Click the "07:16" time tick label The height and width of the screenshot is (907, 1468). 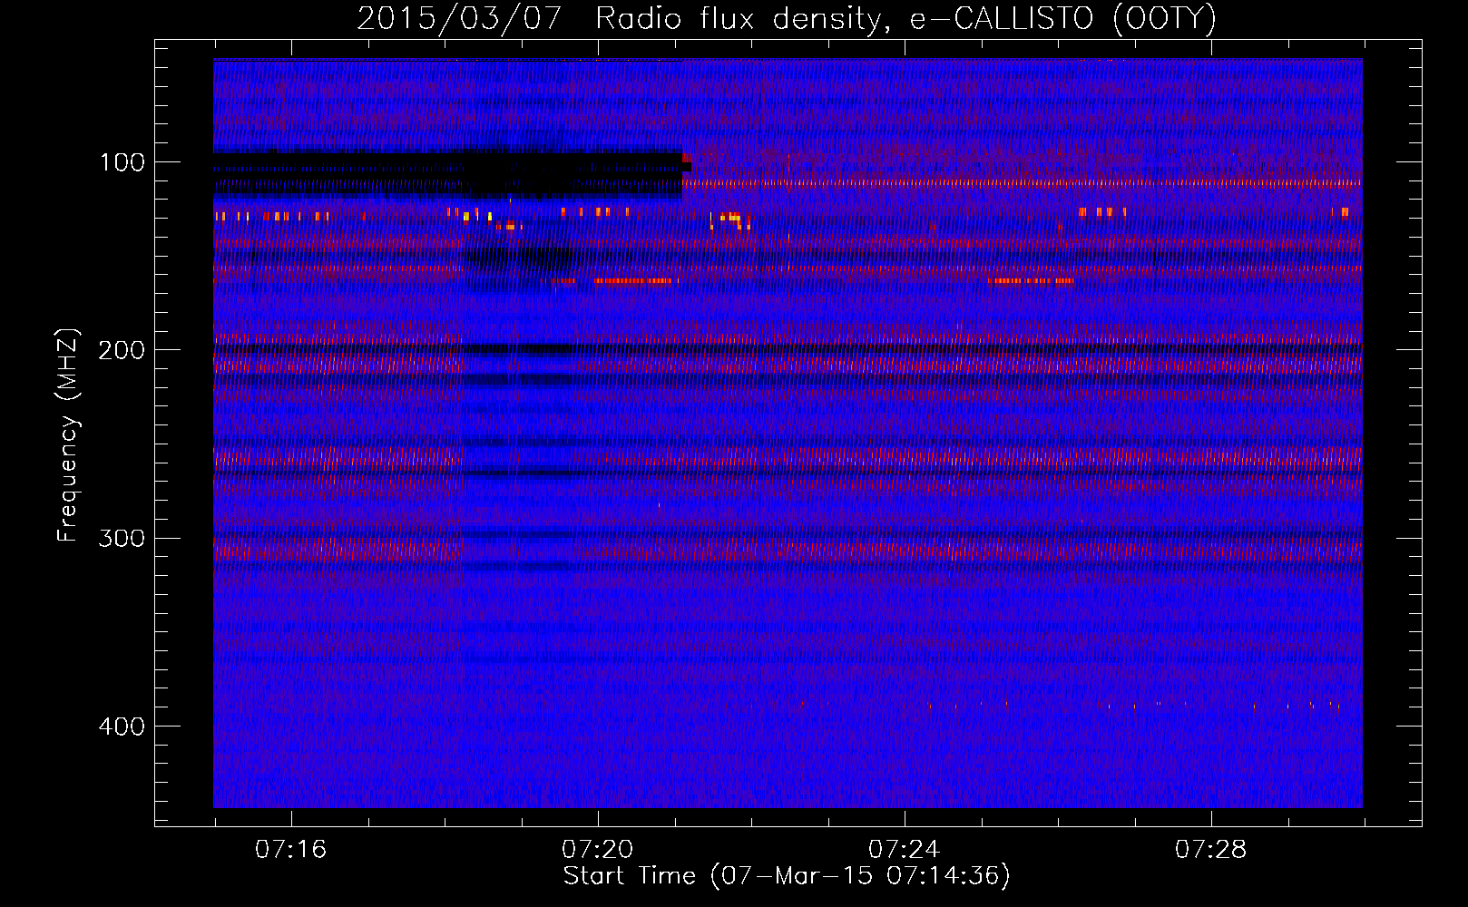click(290, 850)
